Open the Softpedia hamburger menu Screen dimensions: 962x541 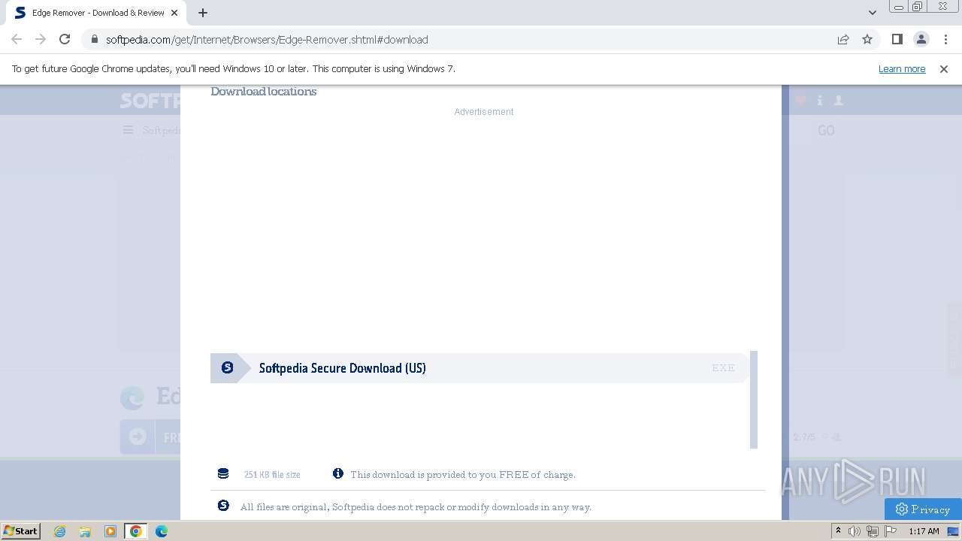click(x=129, y=130)
